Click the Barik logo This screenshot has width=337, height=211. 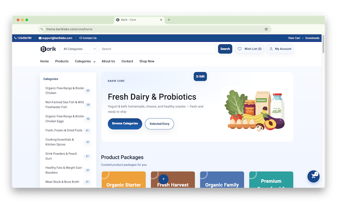pos(48,49)
